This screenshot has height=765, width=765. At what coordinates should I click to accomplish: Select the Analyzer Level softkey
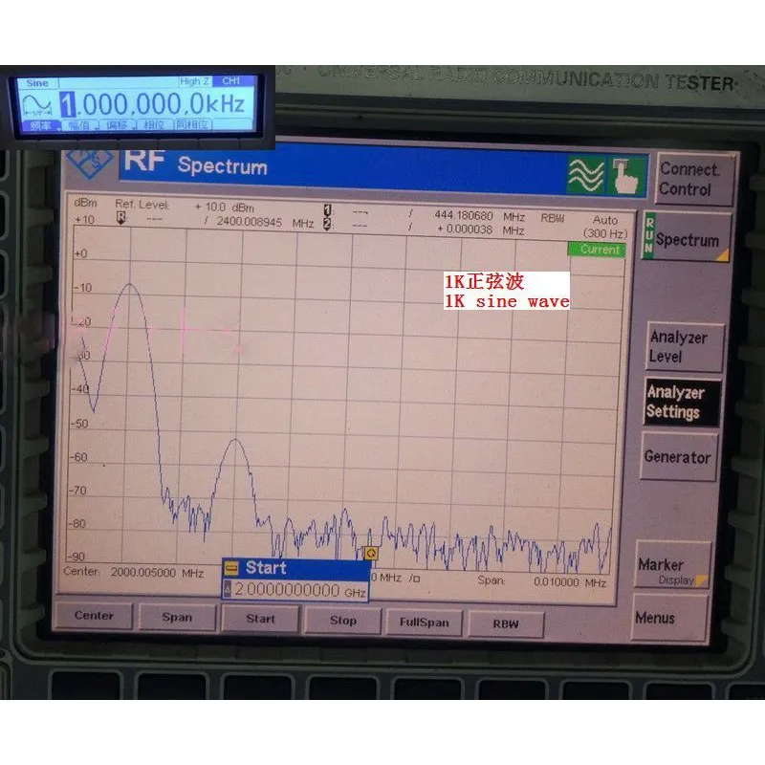[684, 347]
